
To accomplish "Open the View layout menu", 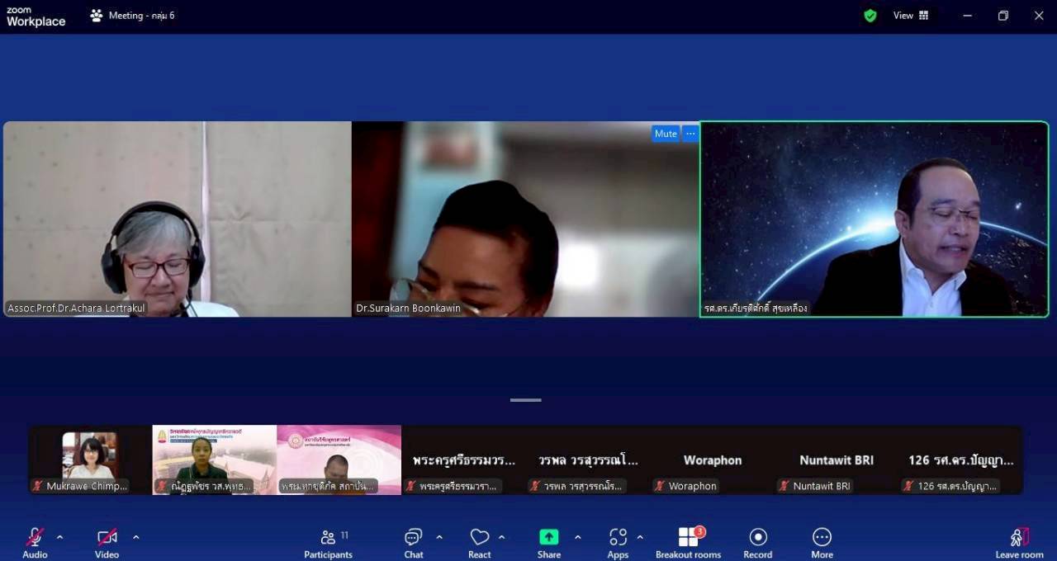I will click(x=911, y=16).
